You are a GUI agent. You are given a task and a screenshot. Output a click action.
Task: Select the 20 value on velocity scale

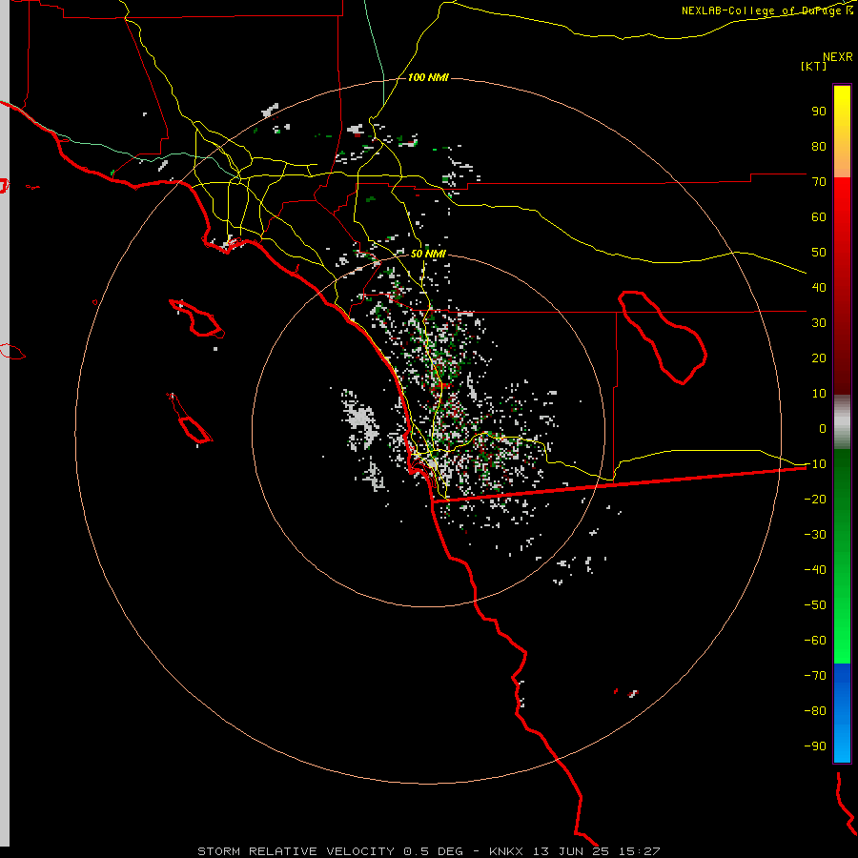[x=819, y=357]
